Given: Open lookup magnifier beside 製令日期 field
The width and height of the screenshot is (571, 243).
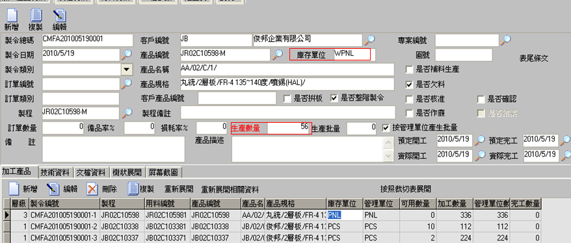Looking at the screenshot, I should pos(127,55).
